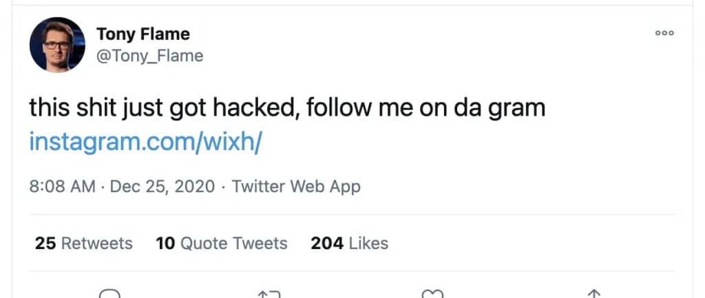Click the reply speech bubble icon
This screenshot has height=298, width=705.
tap(110, 294)
